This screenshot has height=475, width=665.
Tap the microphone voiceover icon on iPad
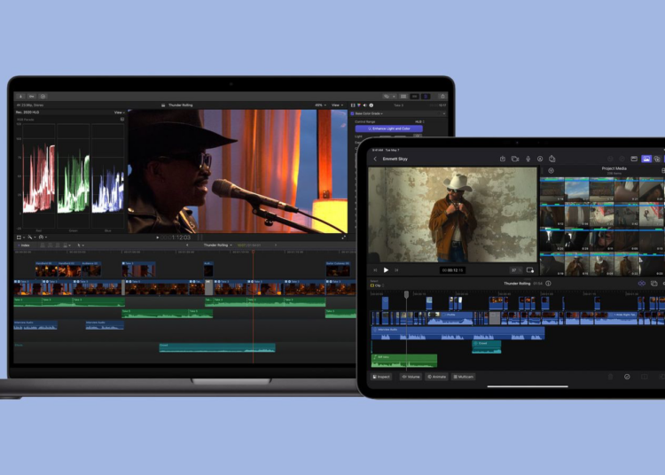(528, 159)
